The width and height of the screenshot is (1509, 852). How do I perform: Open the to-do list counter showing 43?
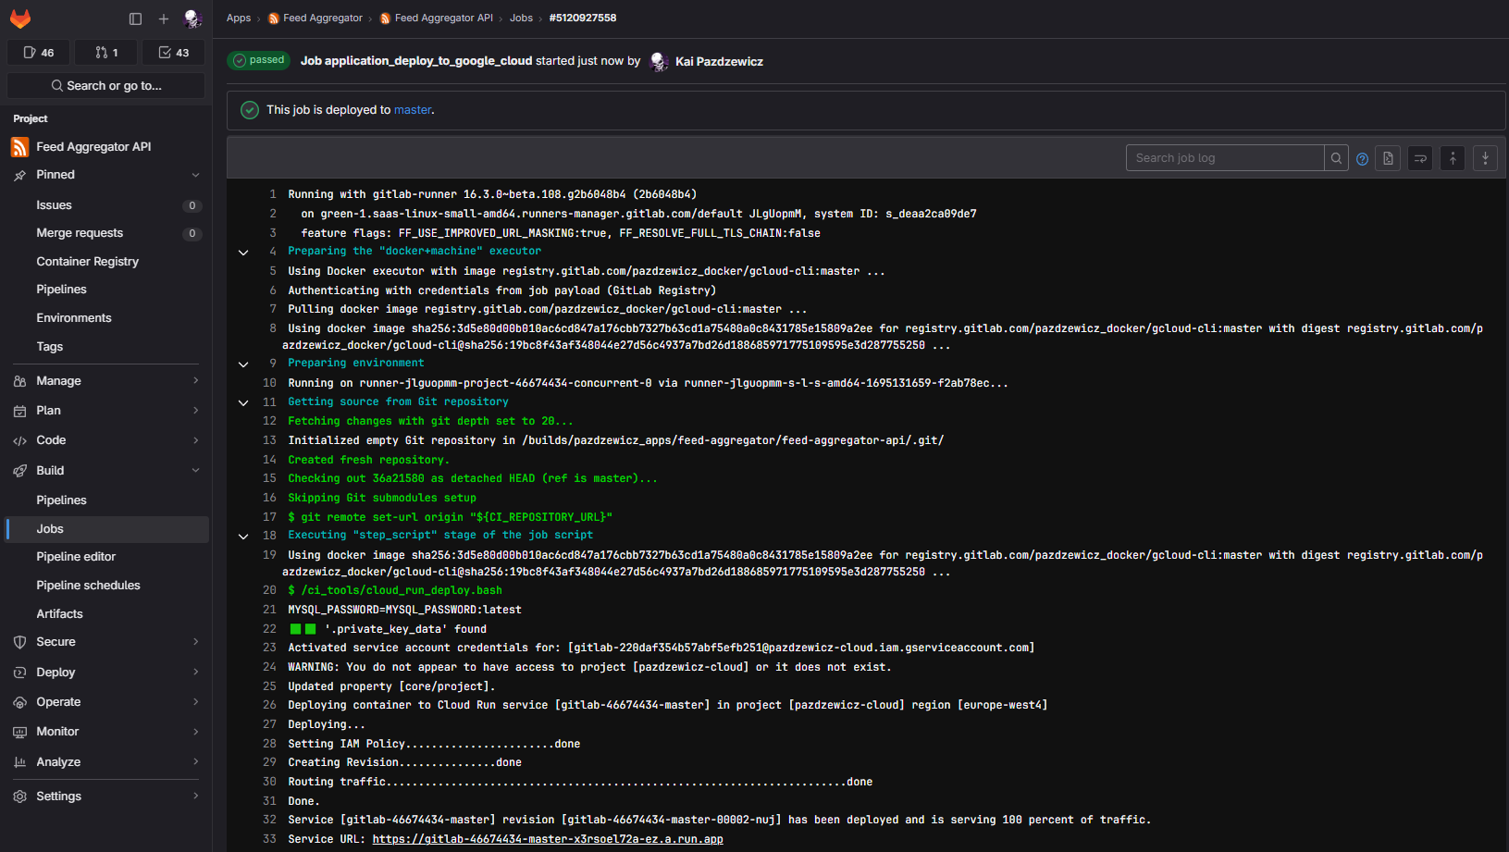click(x=174, y=53)
